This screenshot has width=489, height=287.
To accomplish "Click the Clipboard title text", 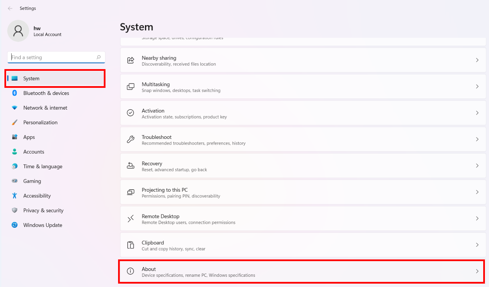I will (x=153, y=243).
